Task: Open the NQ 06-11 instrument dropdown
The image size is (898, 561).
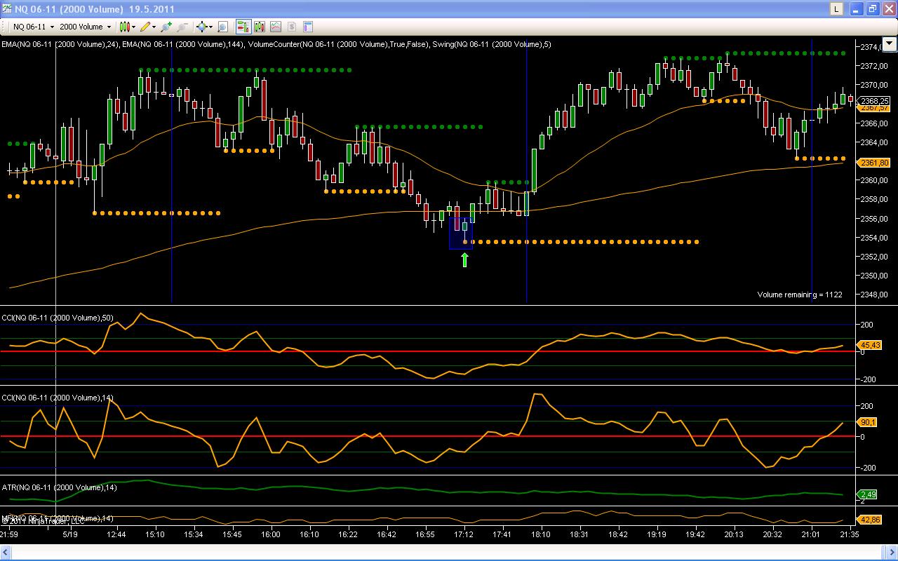Action: (x=32, y=27)
